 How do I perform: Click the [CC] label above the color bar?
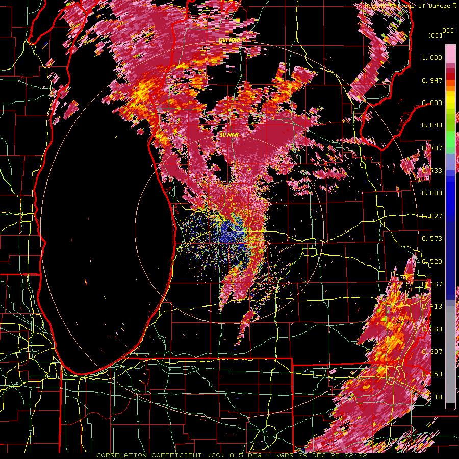436,35
